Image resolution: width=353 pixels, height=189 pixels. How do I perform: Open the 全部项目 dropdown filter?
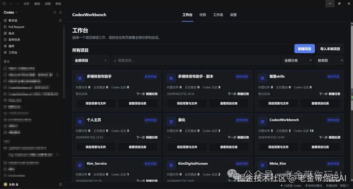[91, 60]
